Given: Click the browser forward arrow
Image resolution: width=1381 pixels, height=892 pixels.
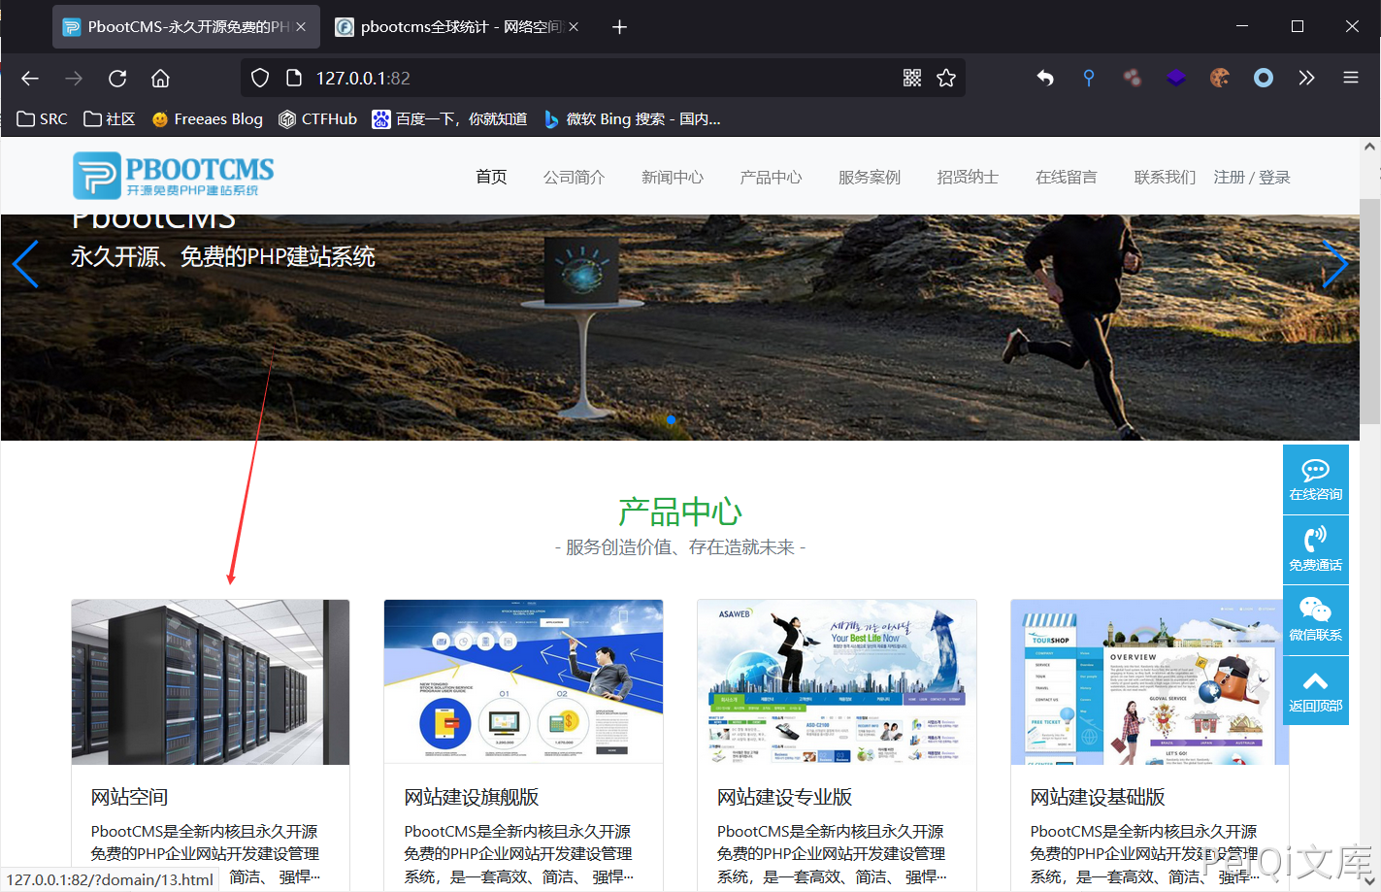Looking at the screenshot, I should 74,78.
